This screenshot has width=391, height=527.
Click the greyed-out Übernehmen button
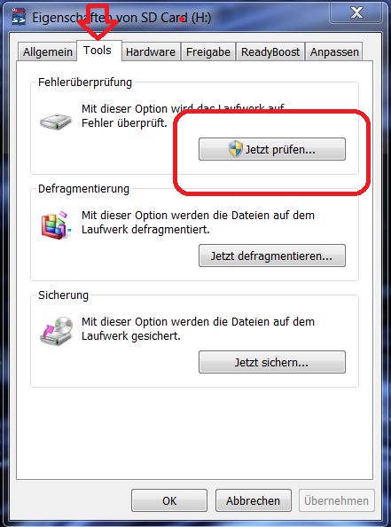click(337, 500)
